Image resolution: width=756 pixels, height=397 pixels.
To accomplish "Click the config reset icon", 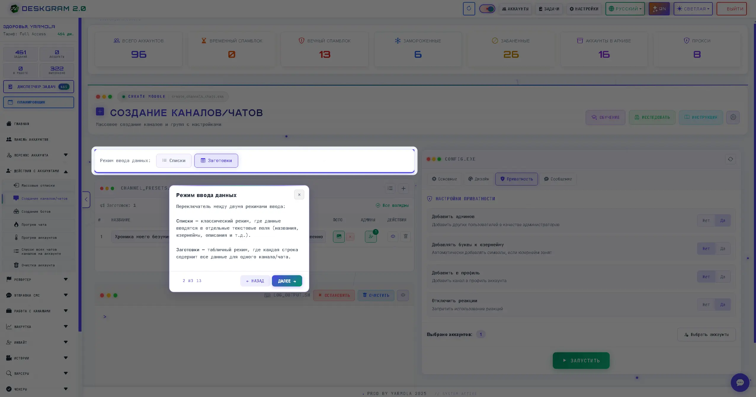I will point(731,159).
